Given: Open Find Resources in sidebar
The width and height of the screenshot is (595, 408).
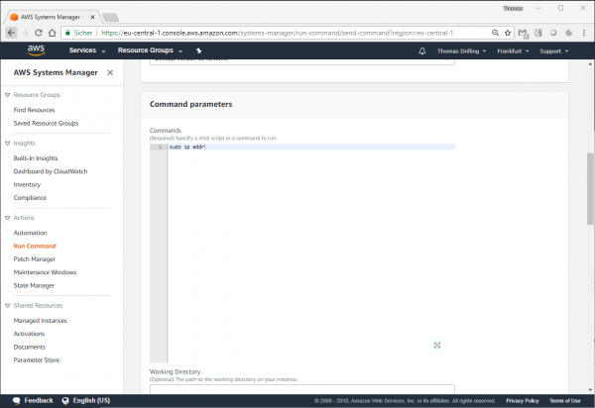Looking at the screenshot, I should pyautogui.click(x=34, y=110).
